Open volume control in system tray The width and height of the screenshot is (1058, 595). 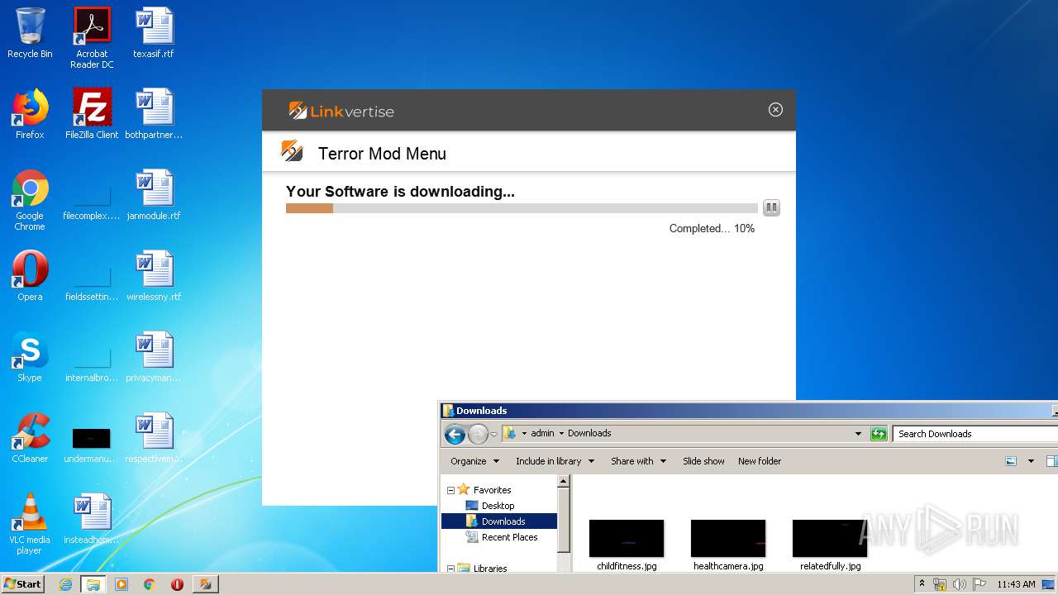click(x=959, y=584)
